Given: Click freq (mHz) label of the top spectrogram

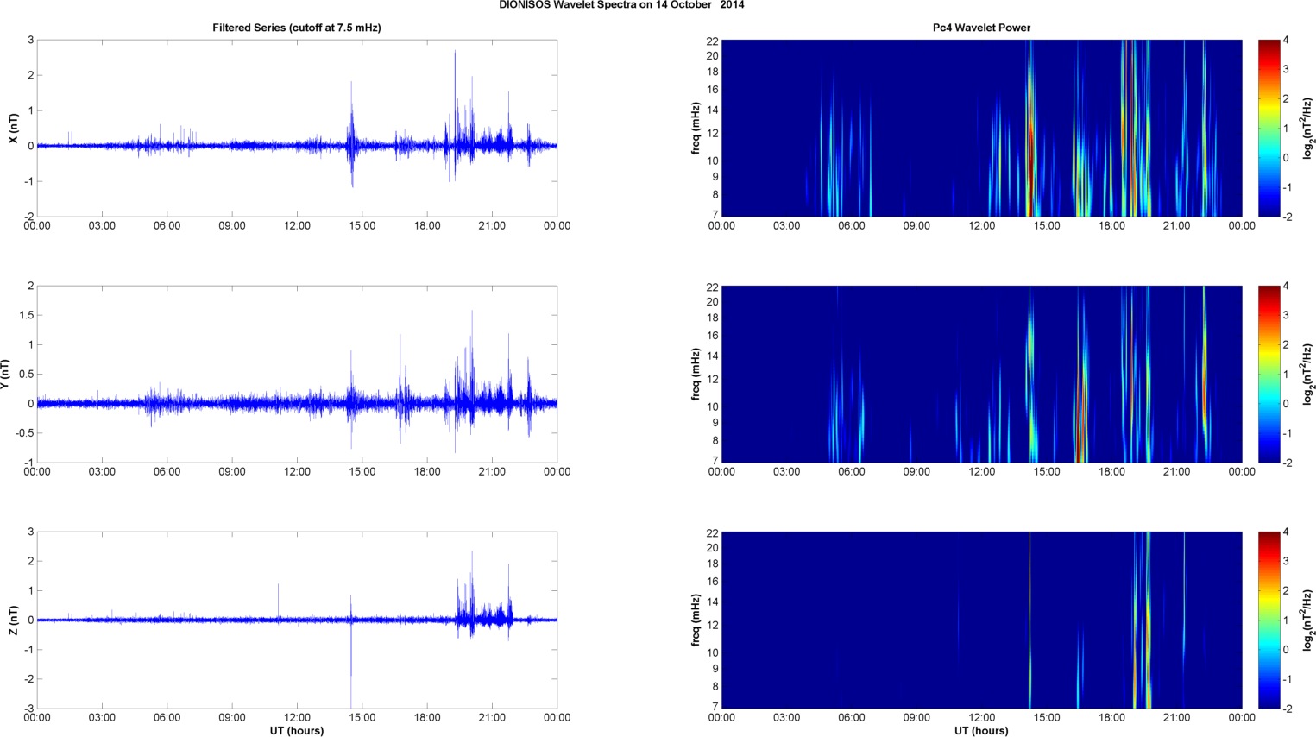Looking at the screenshot, I should click(696, 129).
